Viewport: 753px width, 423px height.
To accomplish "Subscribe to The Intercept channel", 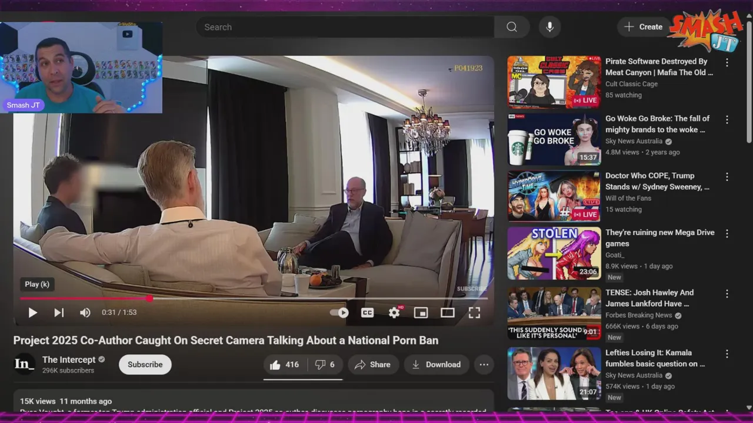I will 145,365.
